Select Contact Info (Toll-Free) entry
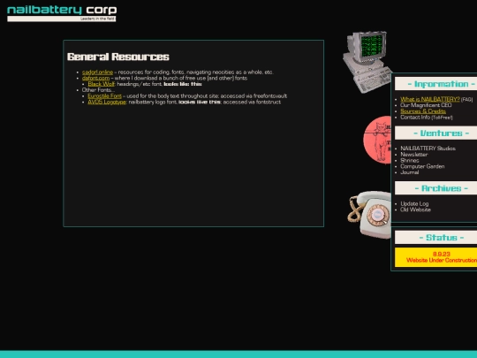 tap(427, 118)
